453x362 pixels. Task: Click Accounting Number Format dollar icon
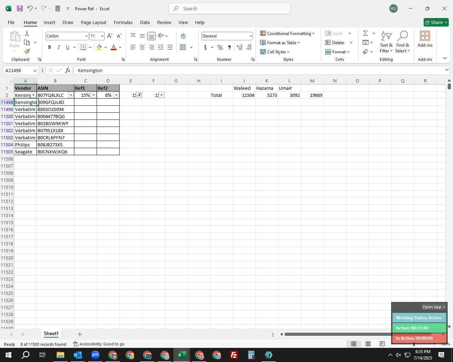pyautogui.click(x=205, y=47)
